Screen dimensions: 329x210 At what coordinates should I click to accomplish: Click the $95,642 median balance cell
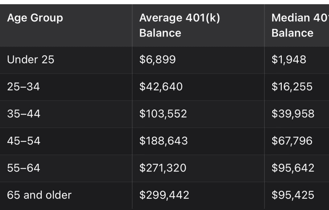pyautogui.click(x=292, y=168)
